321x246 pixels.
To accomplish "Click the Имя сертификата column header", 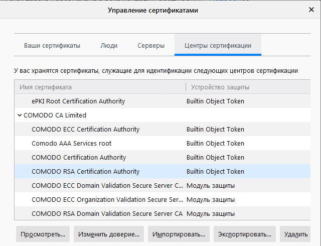I will [x=100, y=87].
